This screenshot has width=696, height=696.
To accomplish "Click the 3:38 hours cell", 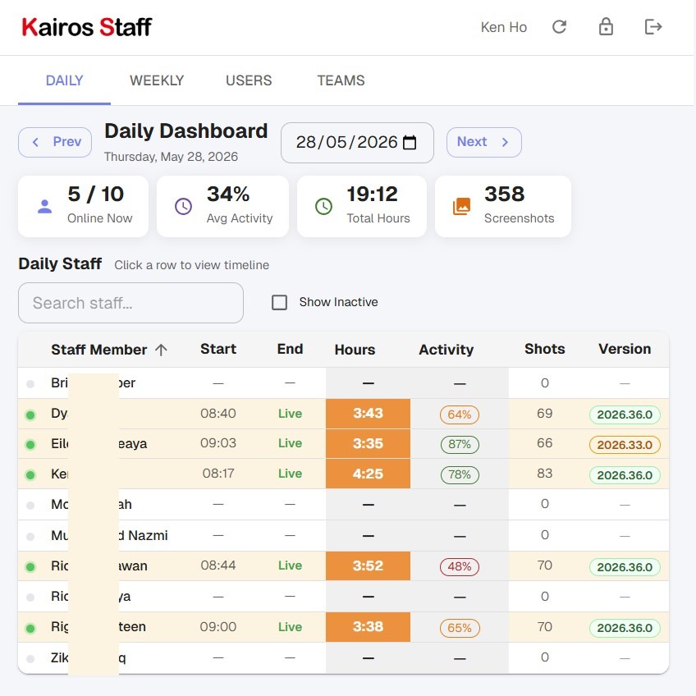I will point(368,627).
